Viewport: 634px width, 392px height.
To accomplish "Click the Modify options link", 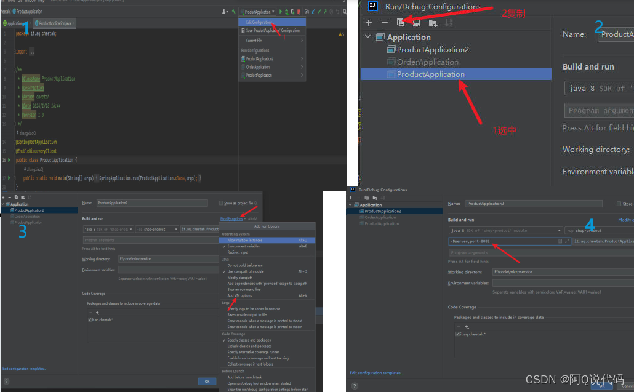I will pyautogui.click(x=231, y=218).
